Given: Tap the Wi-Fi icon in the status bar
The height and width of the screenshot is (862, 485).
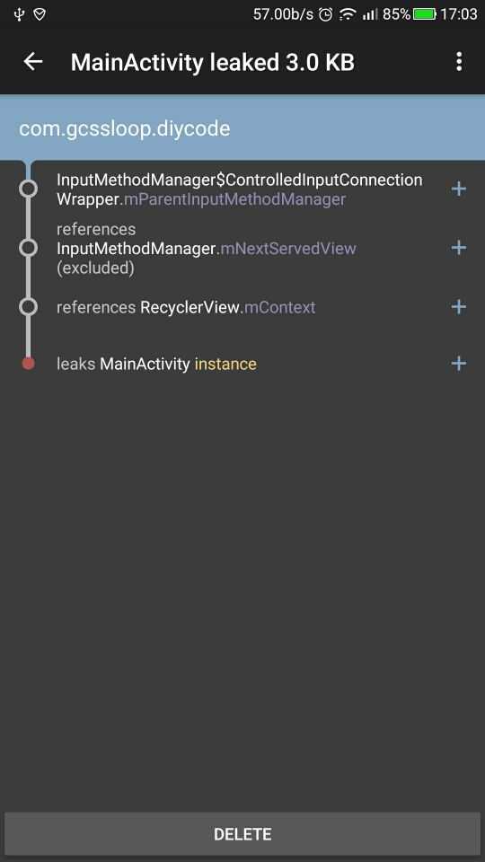Looking at the screenshot, I should coord(348,14).
